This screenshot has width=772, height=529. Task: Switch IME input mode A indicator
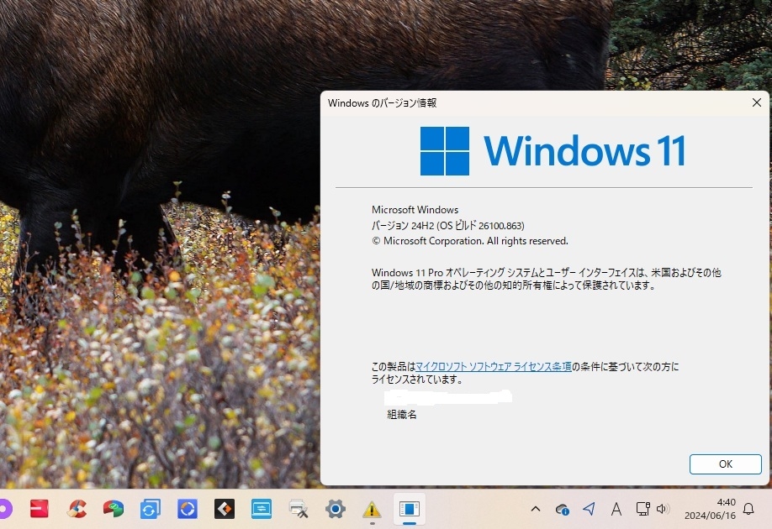[x=616, y=510]
